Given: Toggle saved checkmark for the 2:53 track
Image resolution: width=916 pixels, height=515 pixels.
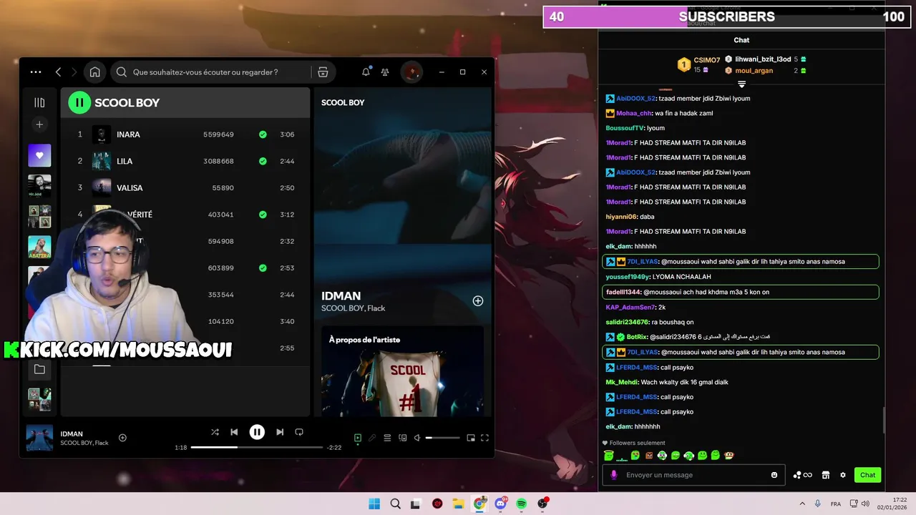Looking at the screenshot, I should [263, 268].
